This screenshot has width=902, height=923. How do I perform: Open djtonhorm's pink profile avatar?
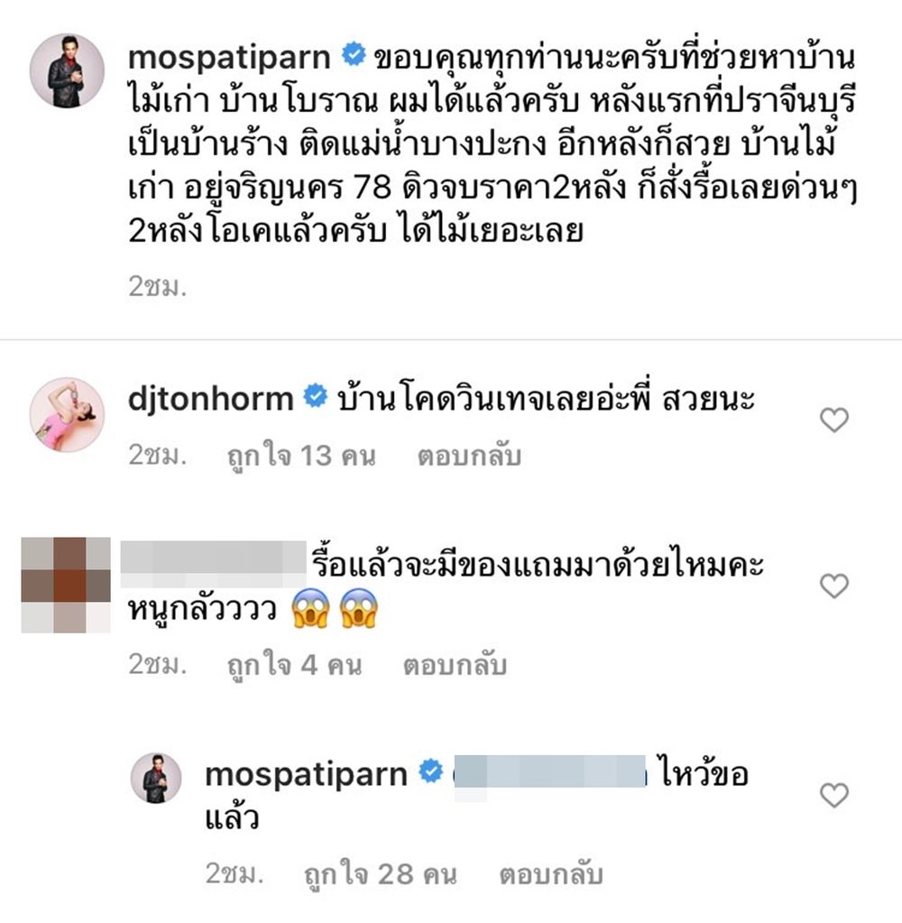tap(67, 414)
